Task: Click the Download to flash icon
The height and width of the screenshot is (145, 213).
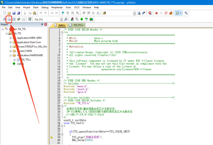Action: tap(30, 19)
